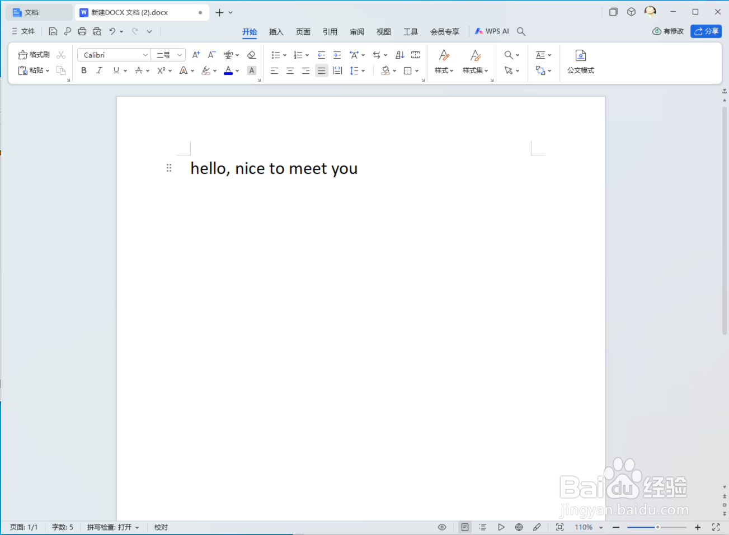
Task: Increase paragraph indent icon
Action: (337, 55)
